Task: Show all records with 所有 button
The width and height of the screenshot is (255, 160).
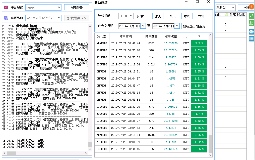Action: [141, 16]
